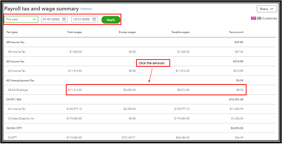
Task: Click AZ SUI Employer excess wages $3,000.00
Action: pyautogui.click(x=130, y=90)
